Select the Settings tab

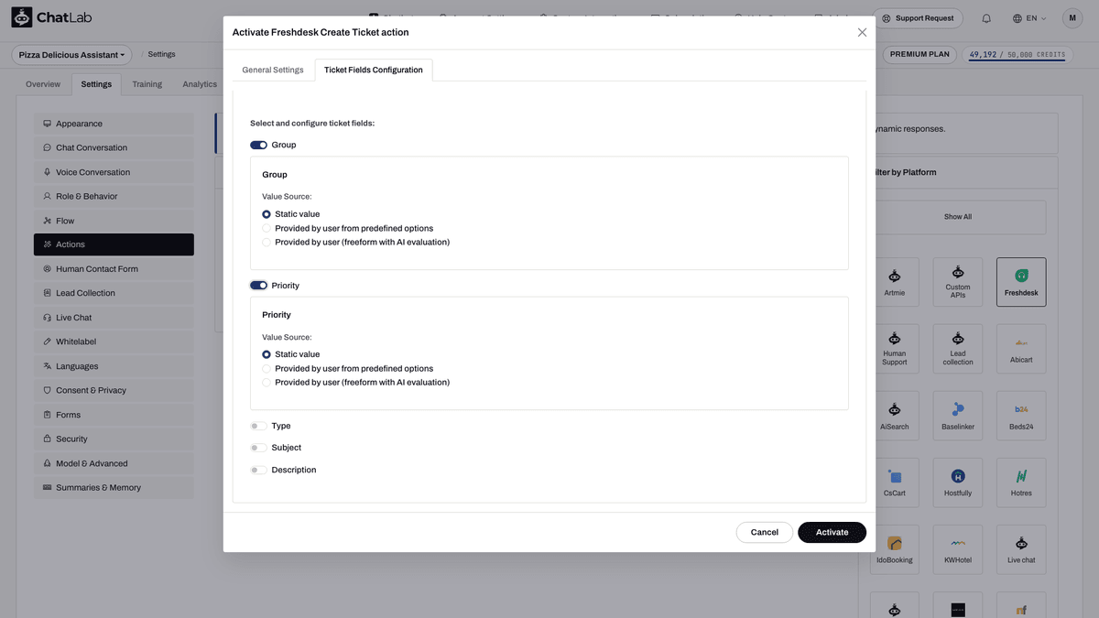[x=96, y=84]
